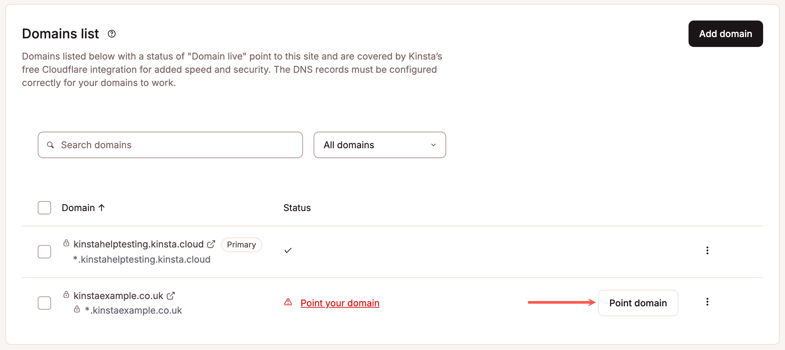
Task: Check the checkbox for kinstaexample.co.uk
Action: click(x=44, y=302)
